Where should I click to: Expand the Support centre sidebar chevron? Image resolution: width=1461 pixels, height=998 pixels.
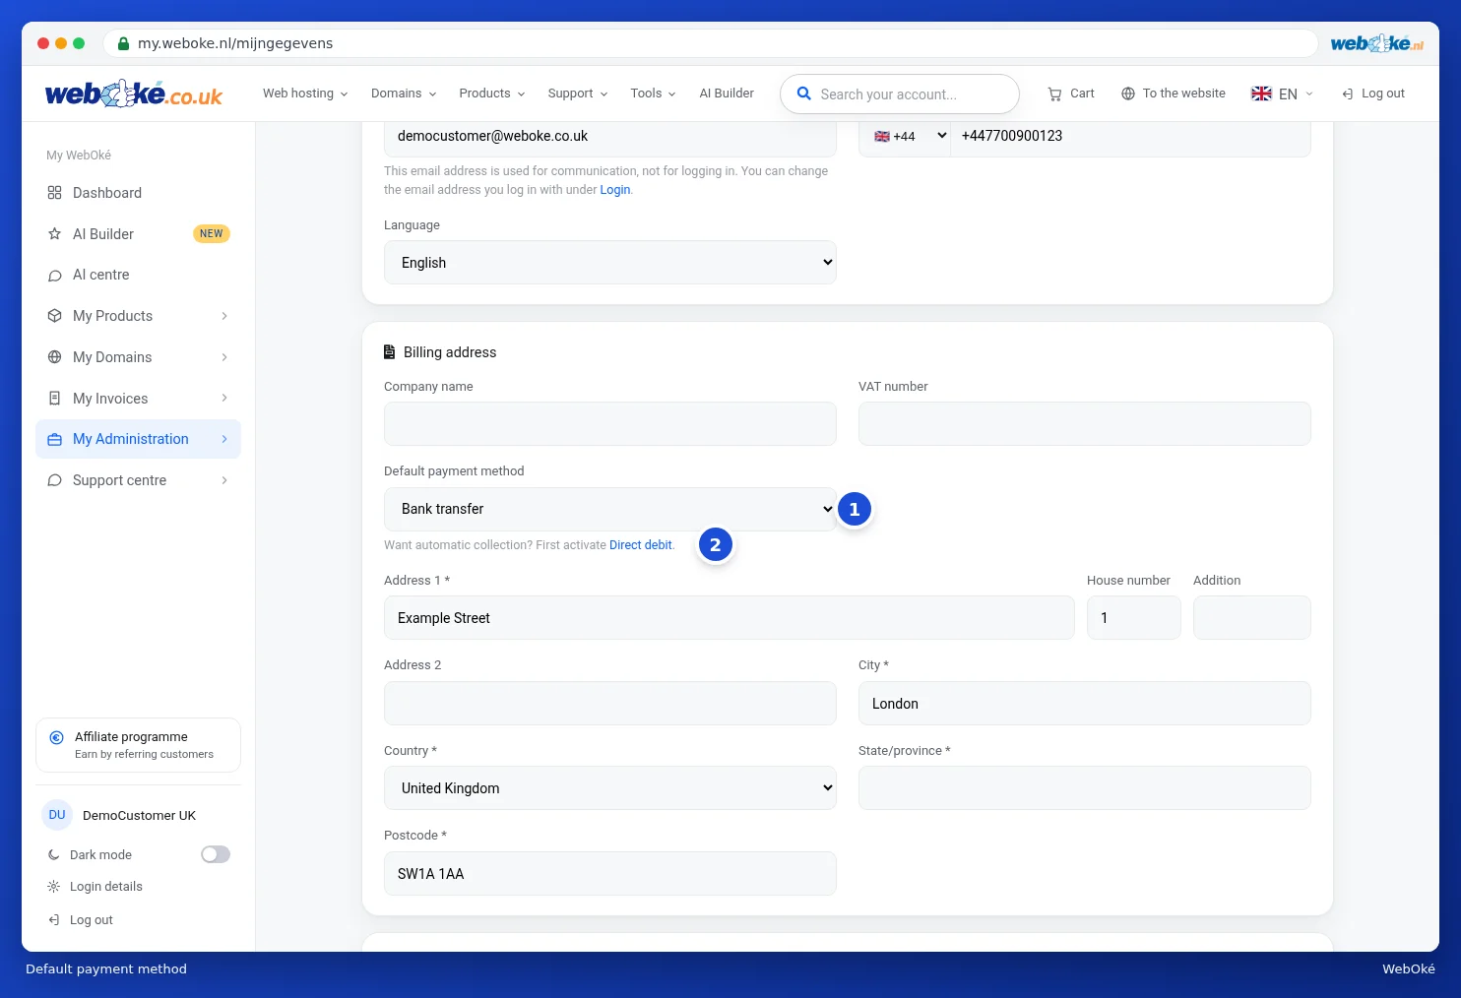tap(224, 480)
